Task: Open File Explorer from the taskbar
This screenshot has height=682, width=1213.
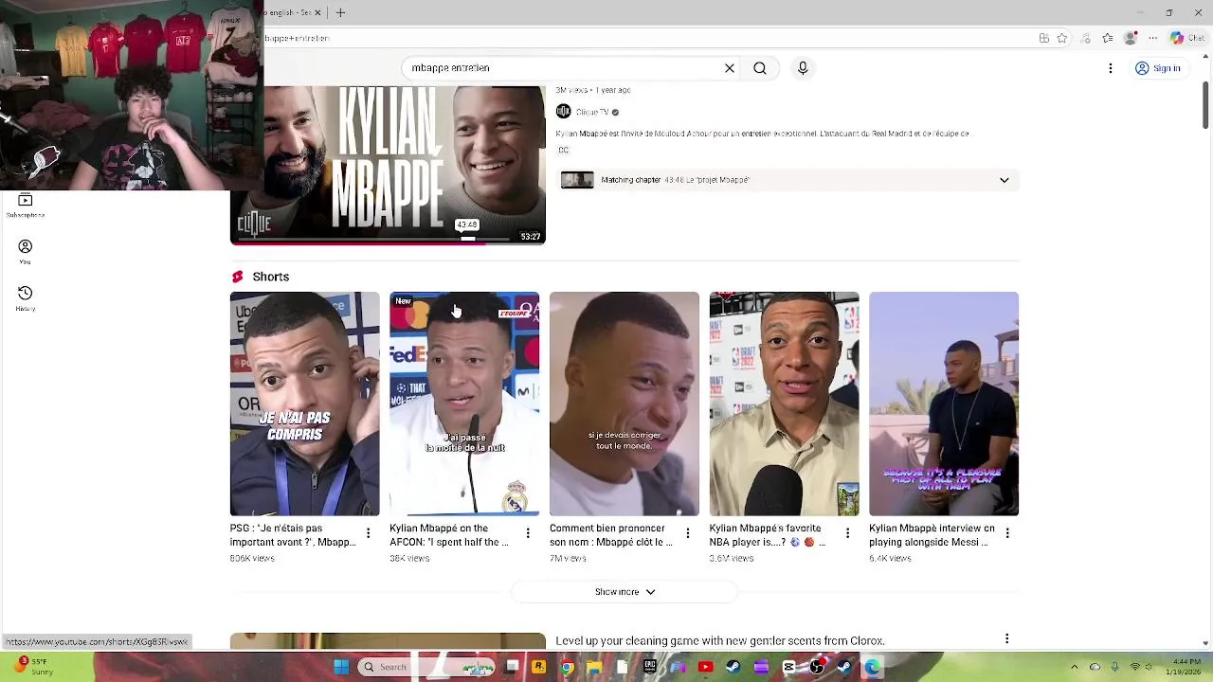Action: (x=594, y=667)
